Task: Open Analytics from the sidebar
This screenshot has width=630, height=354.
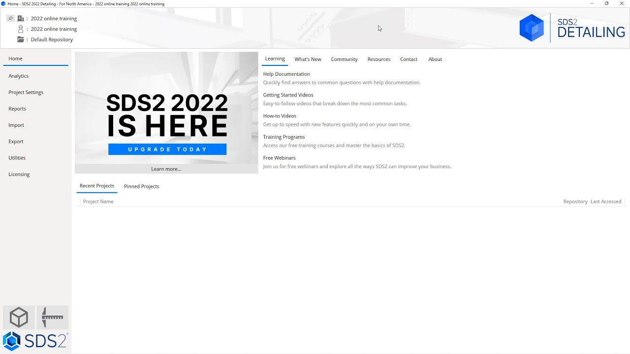Action: click(18, 76)
